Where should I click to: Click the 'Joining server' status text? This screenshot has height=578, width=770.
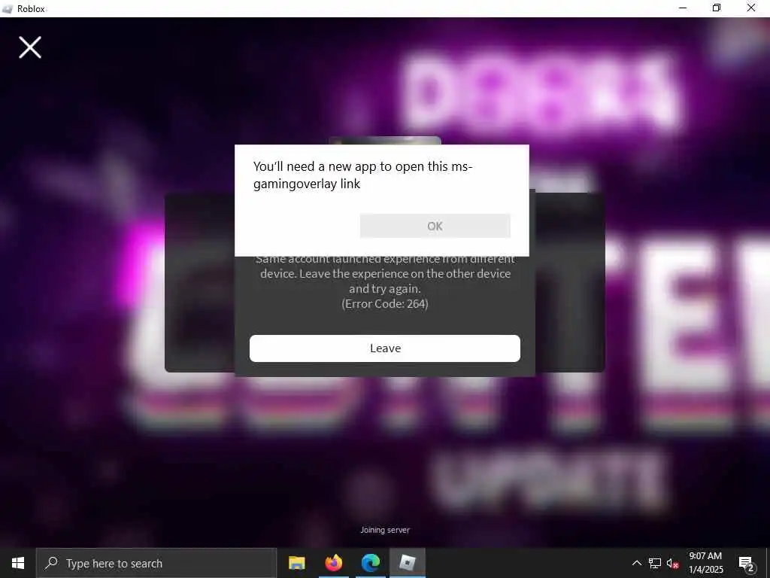pyautogui.click(x=385, y=531)
